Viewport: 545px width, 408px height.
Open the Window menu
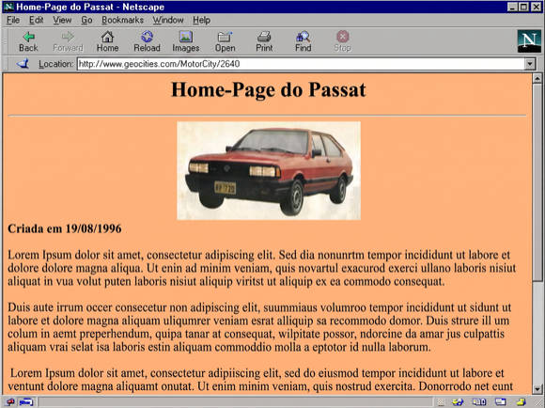168,20
